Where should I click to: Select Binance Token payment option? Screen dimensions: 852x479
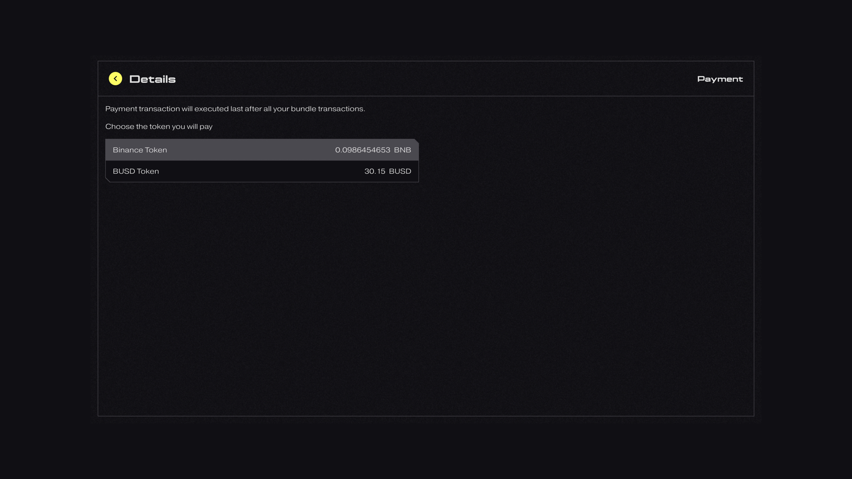pos(262,150)
